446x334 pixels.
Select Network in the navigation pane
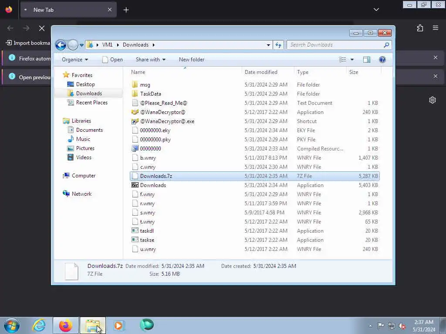(x=77, y=194)
